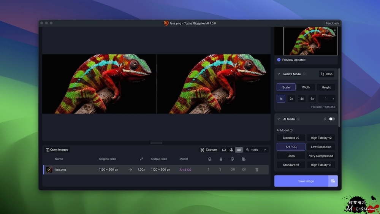380x214 pixels.
Task: Open the 100% zoom level dropdown
Action: 255,150
